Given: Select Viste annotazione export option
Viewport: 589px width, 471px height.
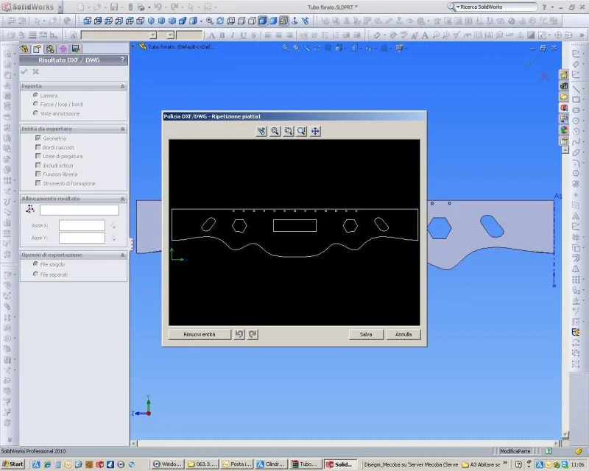Looking at the screenshot, I should [x=35, y=113].
